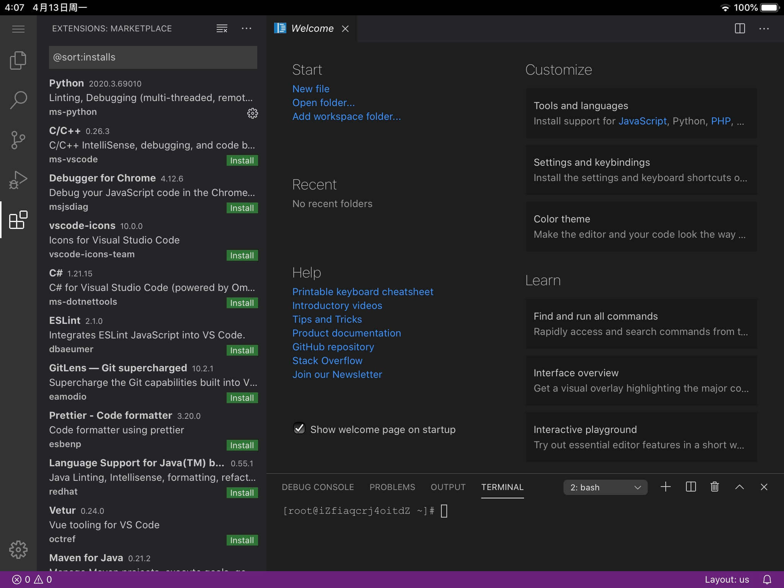Open Product documentation link

click(x=346, y=333)
